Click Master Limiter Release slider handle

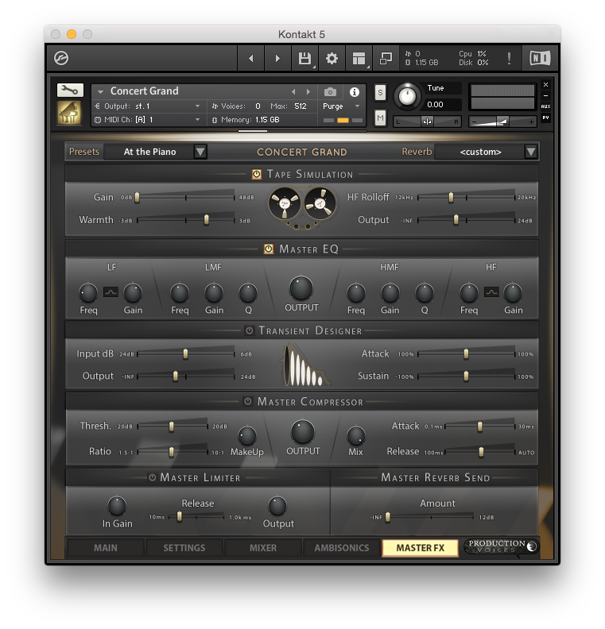tap(180, 517)
